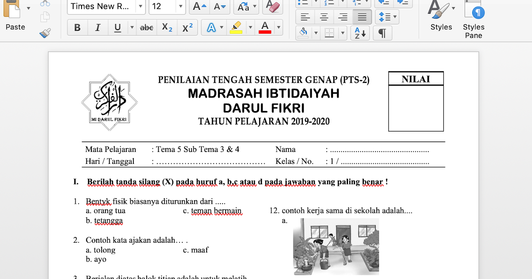The height and width of the screenshot is (279, 532).
Task: Select the strikethrough formatting icon
Action: [147, 27]
